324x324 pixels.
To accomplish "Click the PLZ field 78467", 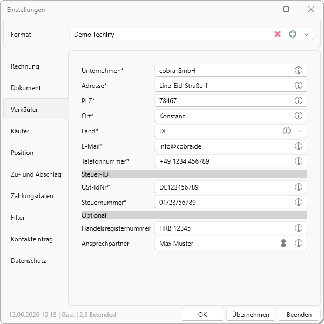I will (x=231, y=100).
